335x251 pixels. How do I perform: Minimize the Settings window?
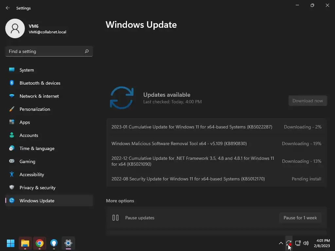point(297,5)
